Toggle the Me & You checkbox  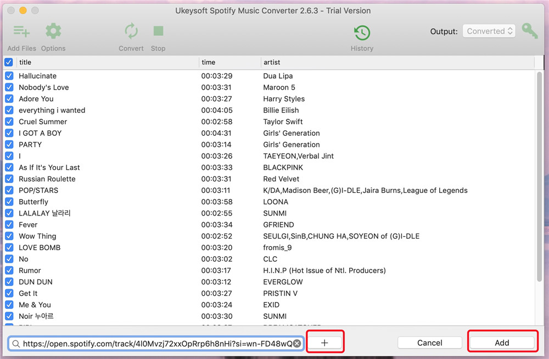(9, 305)
